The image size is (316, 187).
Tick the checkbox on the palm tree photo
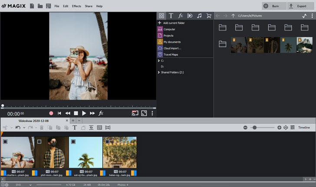[x=73, y=141]
